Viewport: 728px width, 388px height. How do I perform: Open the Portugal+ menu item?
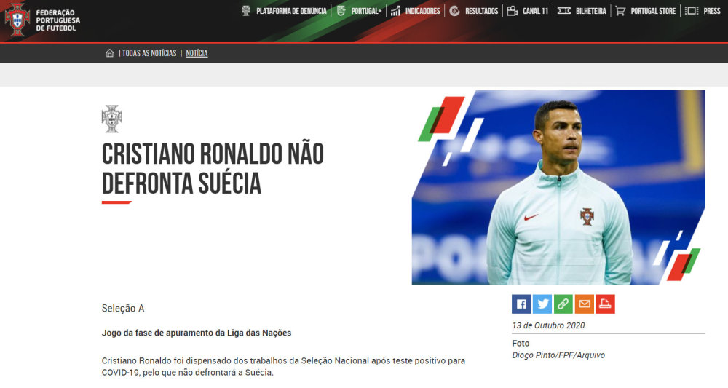point(366,11)
